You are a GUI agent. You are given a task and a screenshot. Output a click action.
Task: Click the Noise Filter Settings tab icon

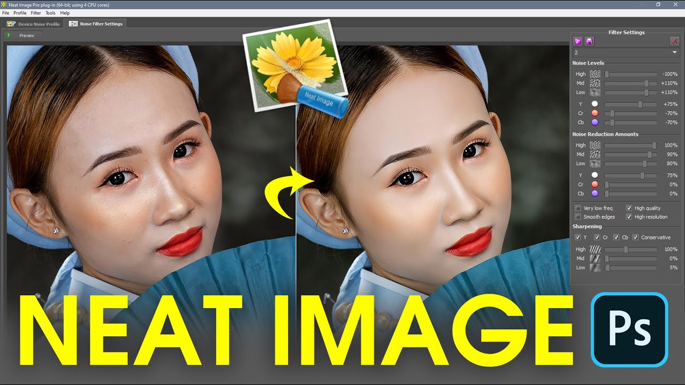click(73, 24)
